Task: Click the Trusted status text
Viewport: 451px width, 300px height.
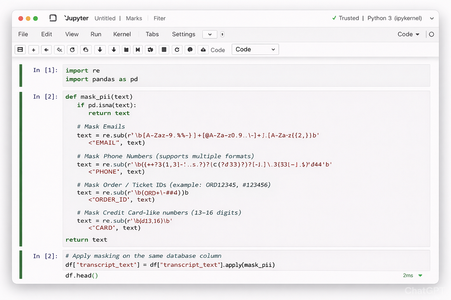Action: tap(349, 18)
